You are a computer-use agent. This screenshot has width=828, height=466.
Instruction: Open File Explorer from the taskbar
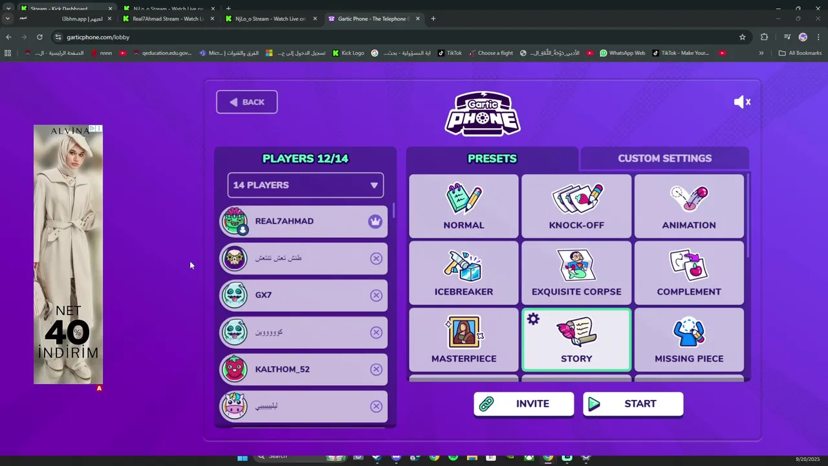point(472,458)
